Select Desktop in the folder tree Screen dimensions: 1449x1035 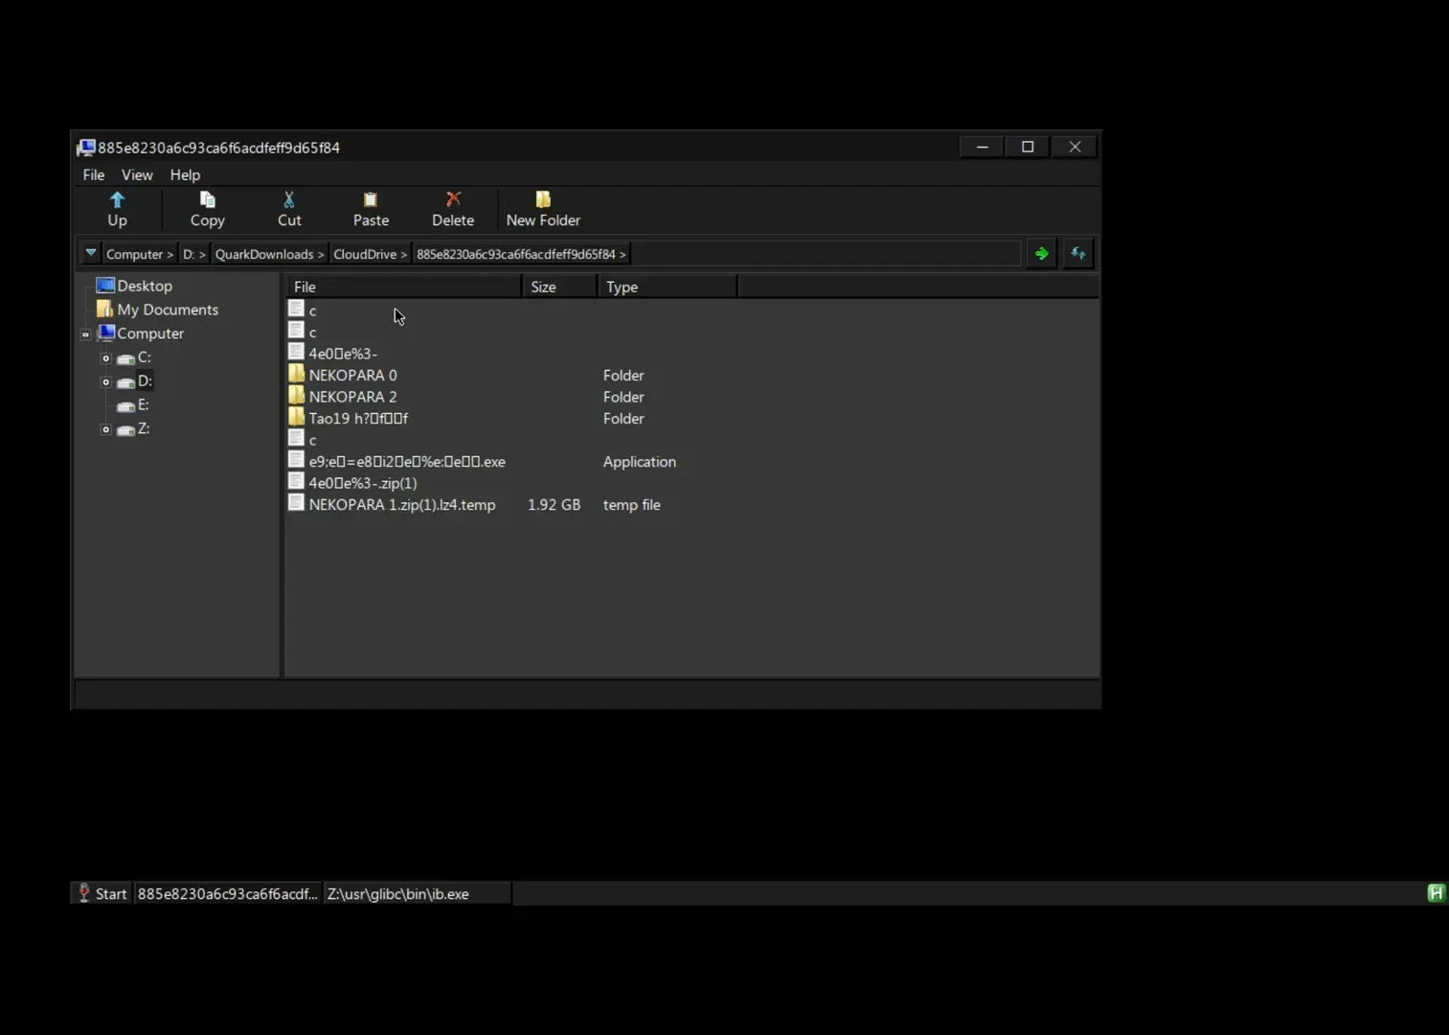point(145,286)
